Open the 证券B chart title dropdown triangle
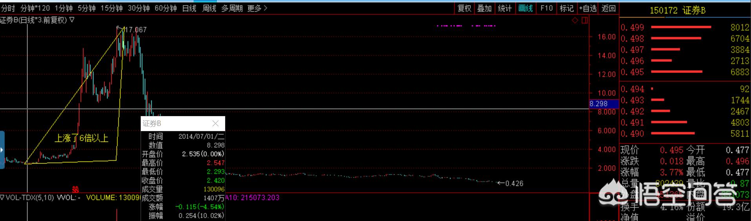The image size is (751, 221). (72, 20)
